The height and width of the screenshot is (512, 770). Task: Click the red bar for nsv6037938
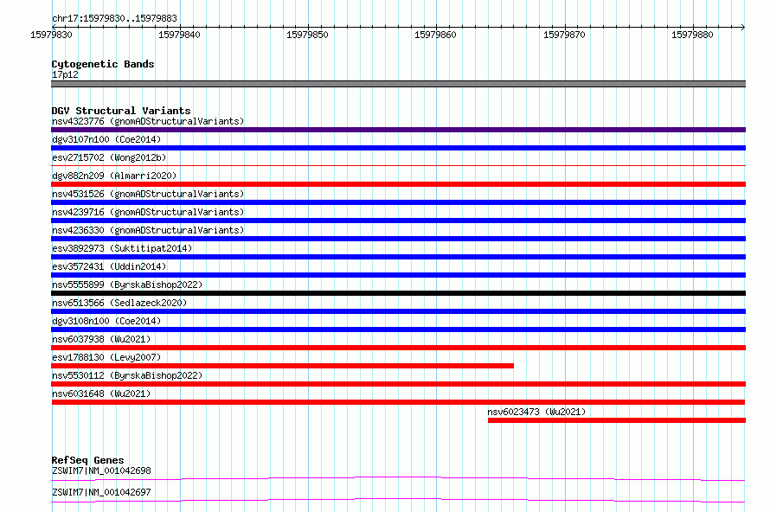398,348
